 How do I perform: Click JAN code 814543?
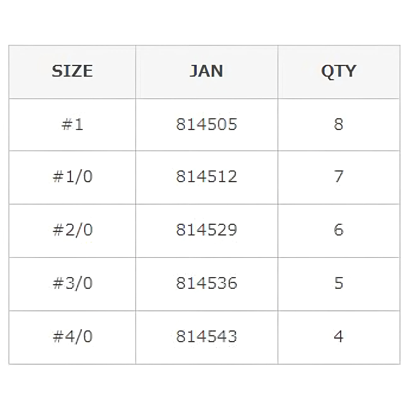[207, 337]
